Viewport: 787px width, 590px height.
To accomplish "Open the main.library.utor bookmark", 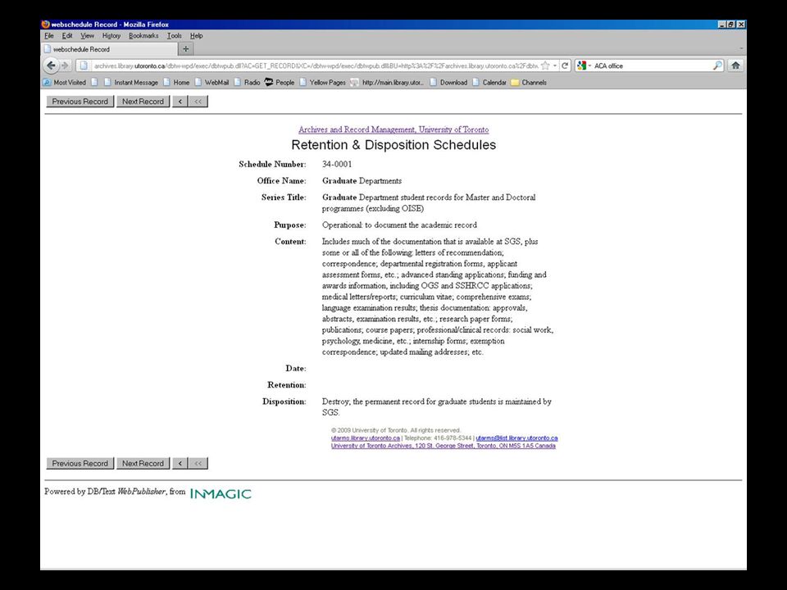I will [x=387, y=82].
